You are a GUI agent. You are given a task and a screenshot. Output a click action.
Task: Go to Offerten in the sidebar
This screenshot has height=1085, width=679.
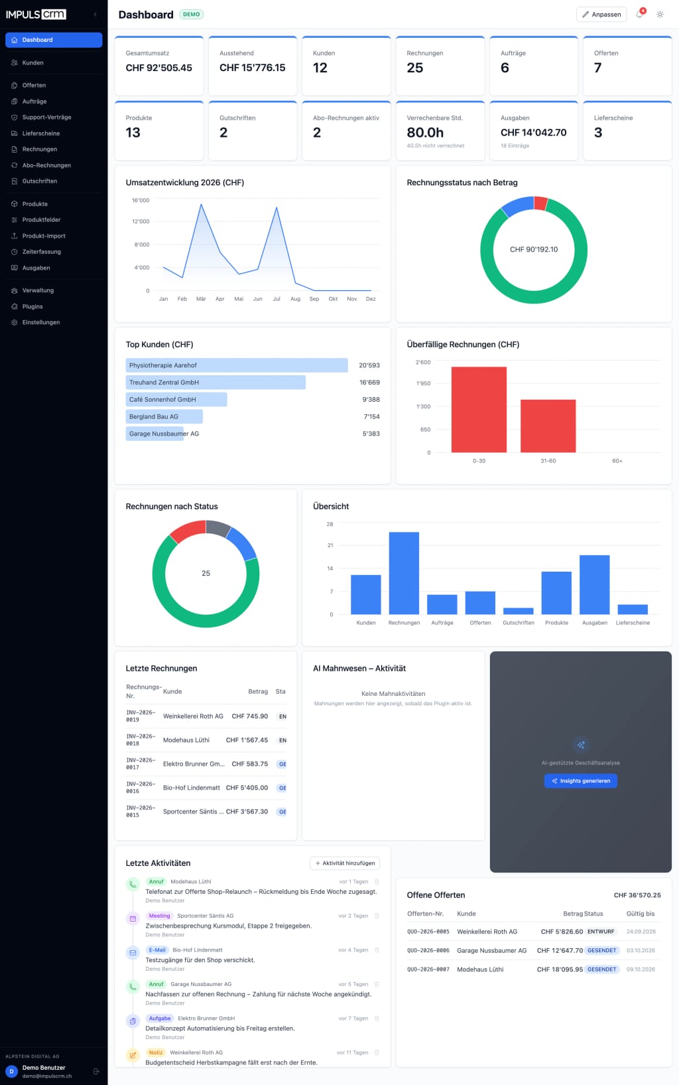click(x=54, y=85)
